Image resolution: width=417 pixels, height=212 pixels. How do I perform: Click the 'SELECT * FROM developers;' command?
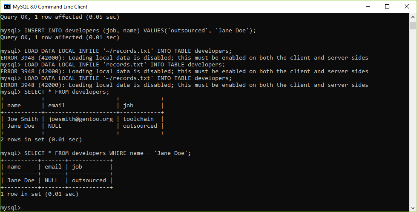55,92
